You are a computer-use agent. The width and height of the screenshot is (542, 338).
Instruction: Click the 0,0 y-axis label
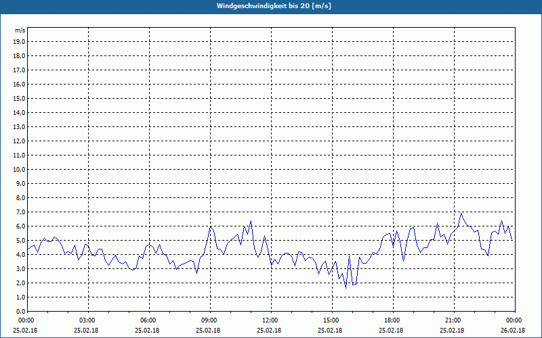(20, 311)
